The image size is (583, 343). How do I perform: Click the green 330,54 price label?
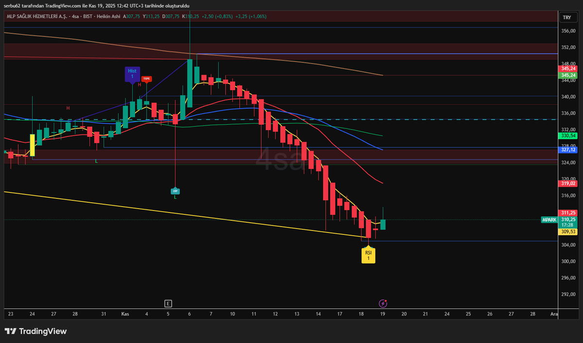tap(568, 136)
